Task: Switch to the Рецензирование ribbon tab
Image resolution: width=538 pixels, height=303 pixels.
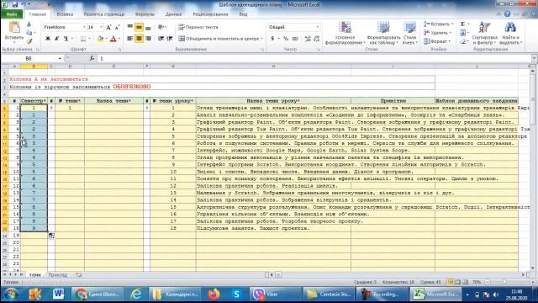Action: (x=210, y=14)
